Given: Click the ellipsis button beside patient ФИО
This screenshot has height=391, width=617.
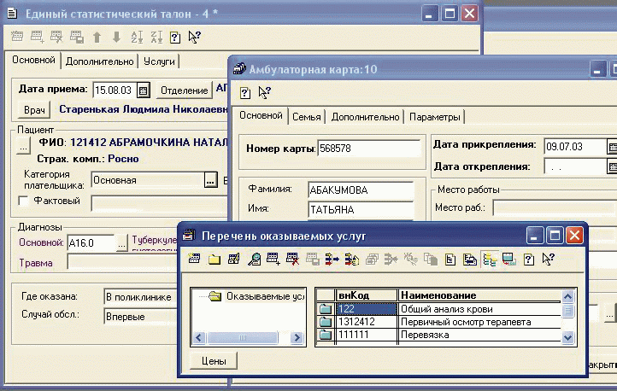Looking at the screenshot, I should [x=23, y=146].
